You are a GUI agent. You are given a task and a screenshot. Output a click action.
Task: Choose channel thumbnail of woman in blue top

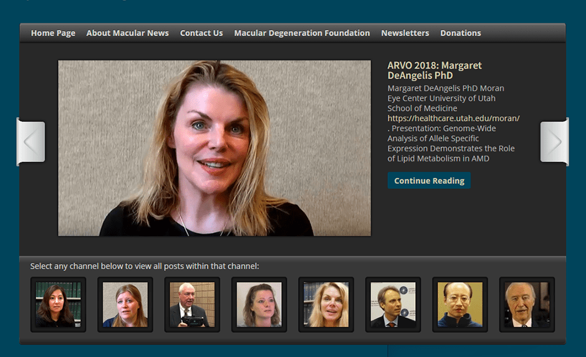coord(125,305)
